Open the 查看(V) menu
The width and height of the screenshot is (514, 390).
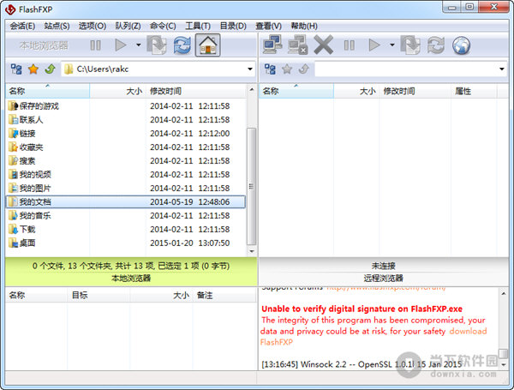click(x=268, y=26)
